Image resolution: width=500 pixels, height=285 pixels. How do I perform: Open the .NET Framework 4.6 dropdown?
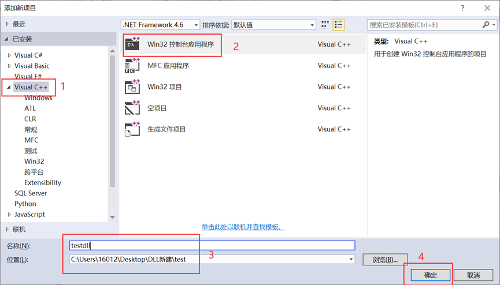click(160, 25)
